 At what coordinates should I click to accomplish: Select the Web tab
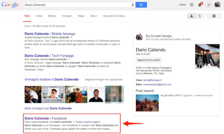click(27, 16)
